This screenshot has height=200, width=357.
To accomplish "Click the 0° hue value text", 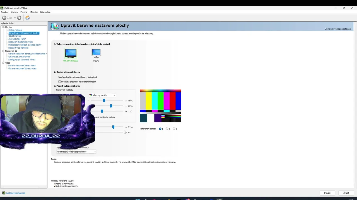I will [129, 132].
